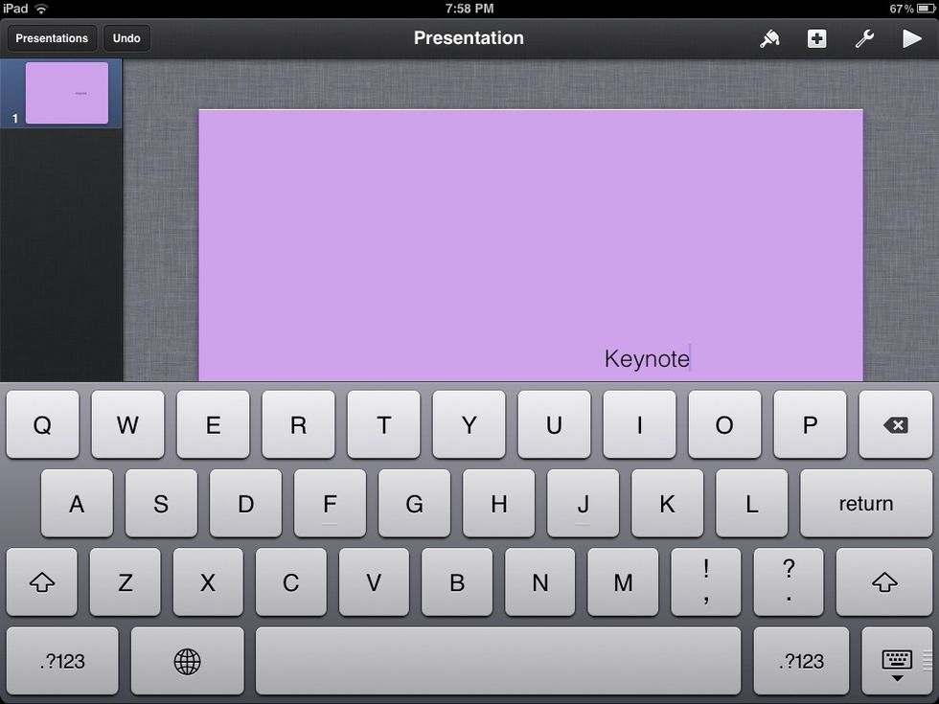Tap the Insert plus icon
The width and height of the screenshot is (939, 704).
click(x=816, y=38)
